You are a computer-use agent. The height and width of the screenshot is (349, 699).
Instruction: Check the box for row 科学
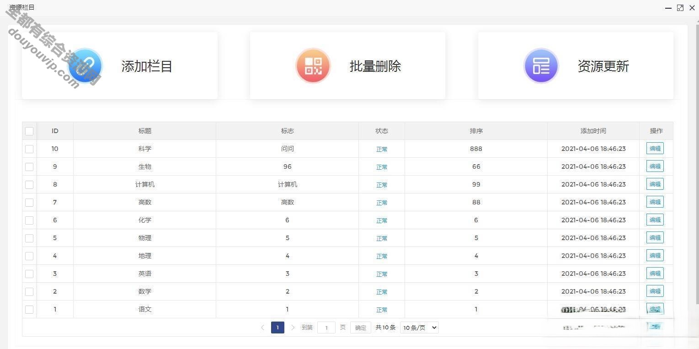29,149
